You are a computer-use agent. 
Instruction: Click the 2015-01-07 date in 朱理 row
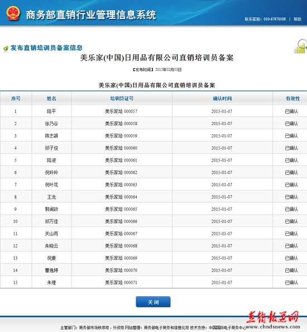click(222, 282)
